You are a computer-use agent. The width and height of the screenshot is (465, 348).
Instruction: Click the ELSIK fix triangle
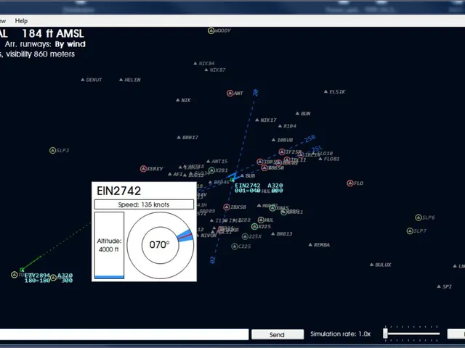point(325,92)
